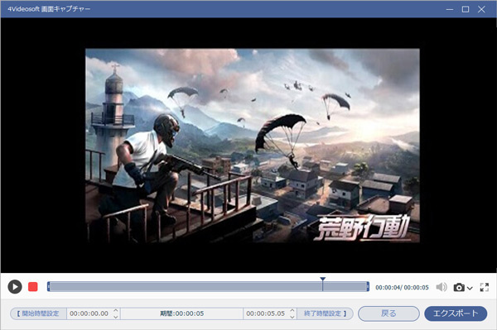Click the middle of the timeline bar

coord(208,287)
